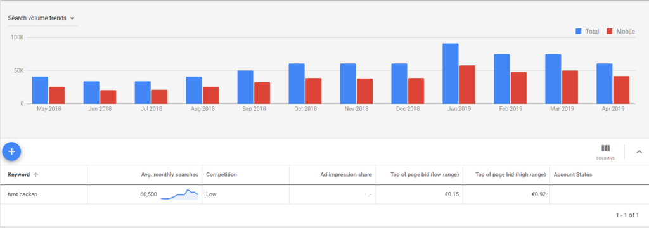Collapse the chart with the chevron arrow
The image size is (649, 228).
639,152
